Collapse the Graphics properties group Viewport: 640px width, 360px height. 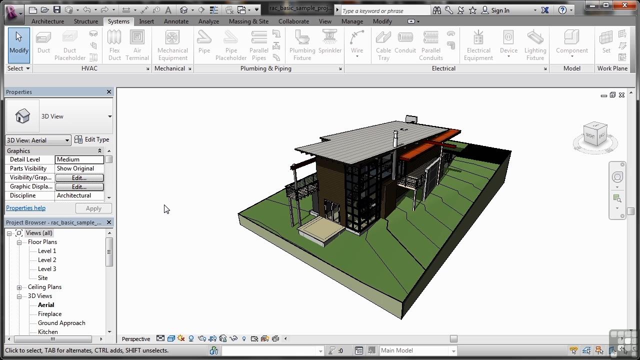(99, 151)
